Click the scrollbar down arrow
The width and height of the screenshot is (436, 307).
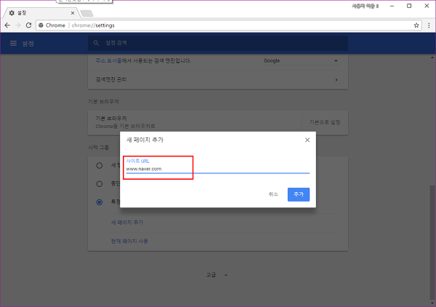pos(432,303)
